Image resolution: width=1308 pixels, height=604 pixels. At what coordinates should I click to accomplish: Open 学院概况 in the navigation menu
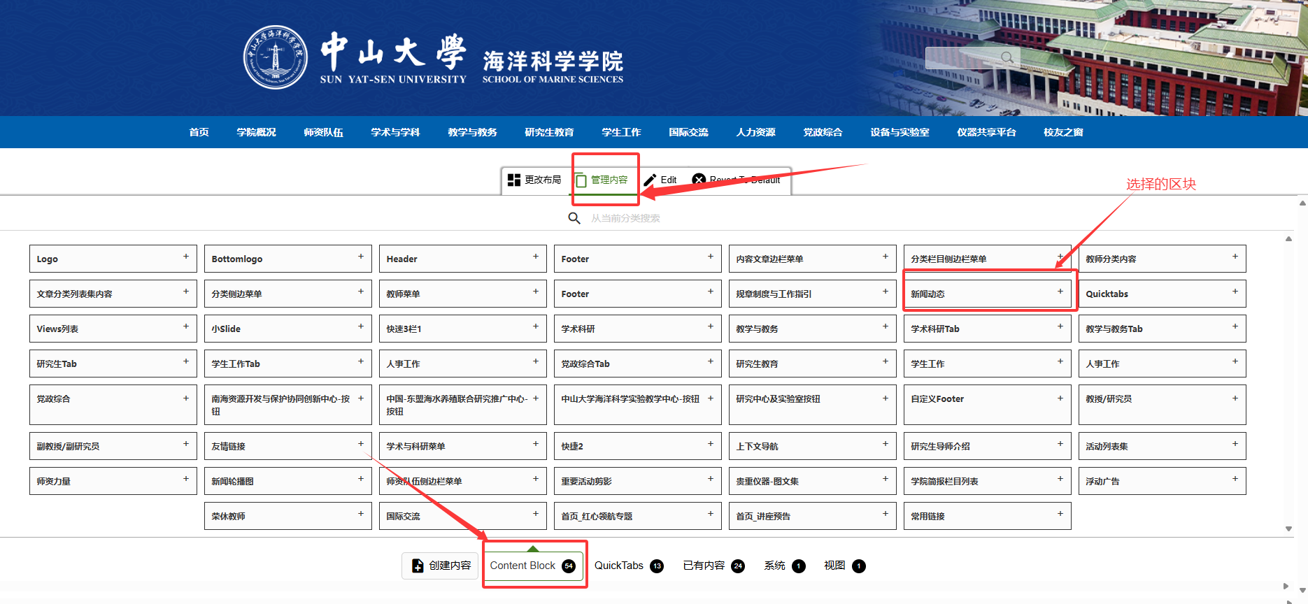pyautogui.click(x=256, y=132)
